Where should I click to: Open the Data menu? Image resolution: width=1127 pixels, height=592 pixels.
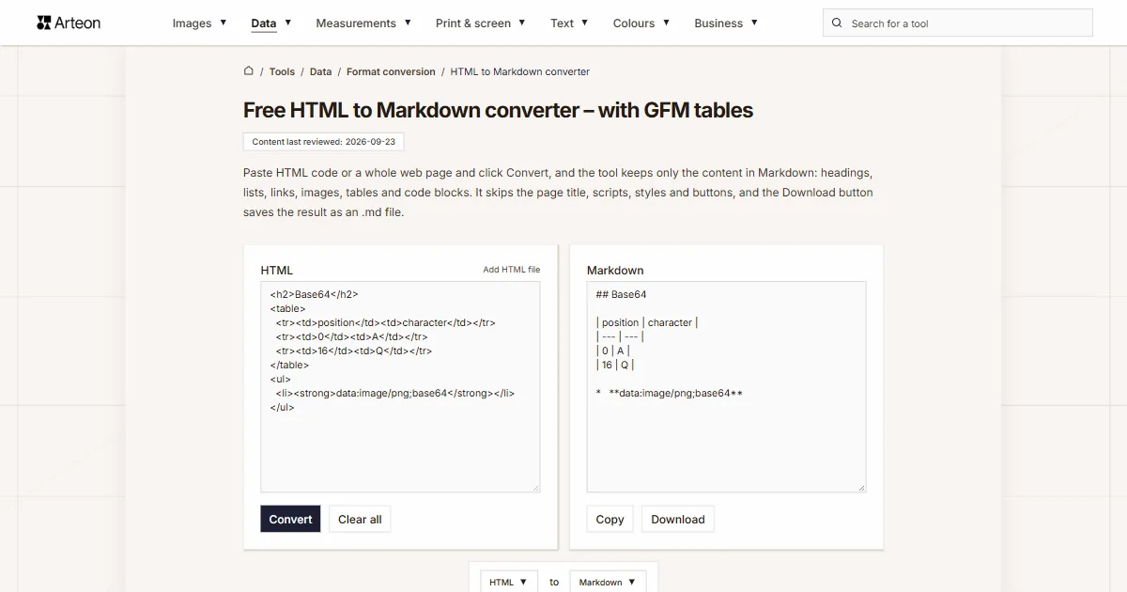[264, 23]
